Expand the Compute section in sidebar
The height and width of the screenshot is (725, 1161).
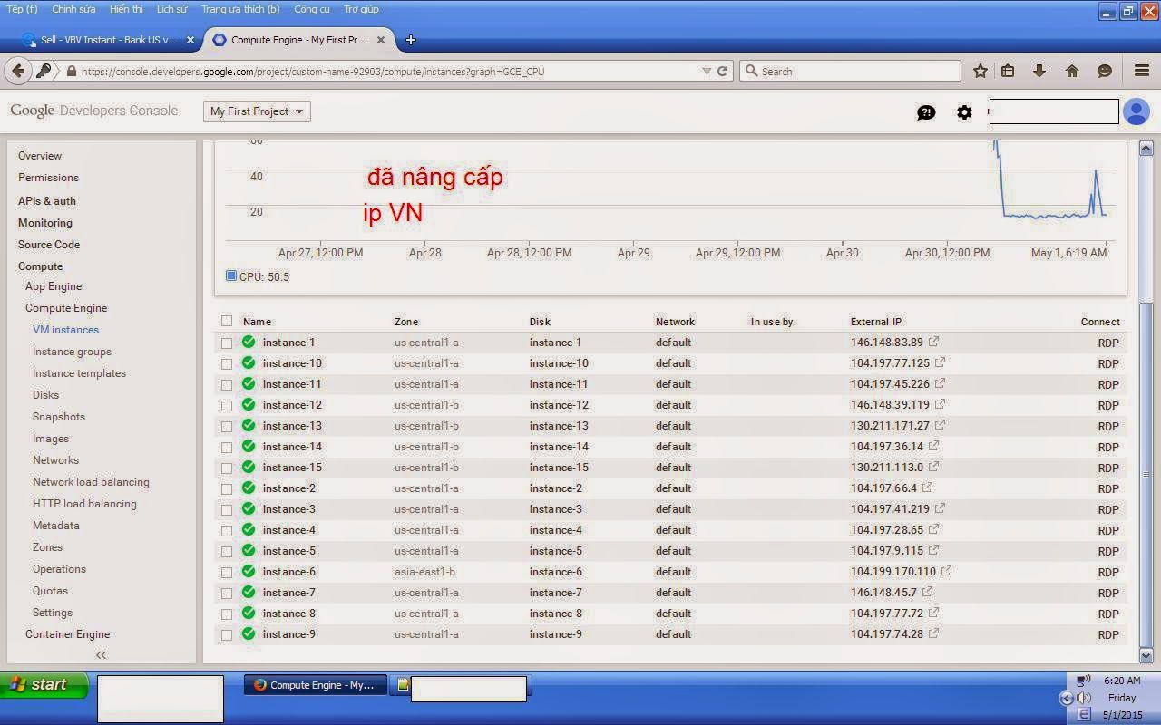40,266
